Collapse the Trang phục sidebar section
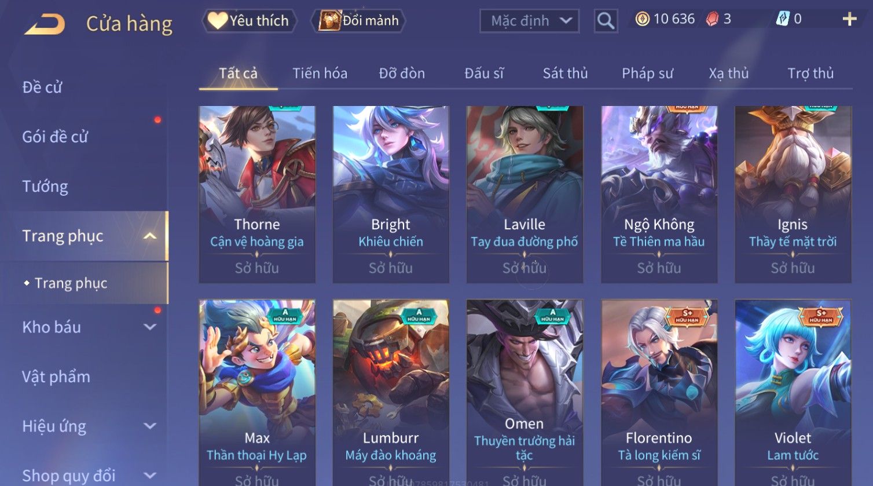Image resolution: width=873 pixels, height=486 pixels. [x=150, y=236]
